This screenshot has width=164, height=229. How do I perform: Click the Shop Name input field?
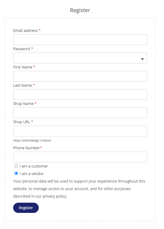click(x=80, y=113)
